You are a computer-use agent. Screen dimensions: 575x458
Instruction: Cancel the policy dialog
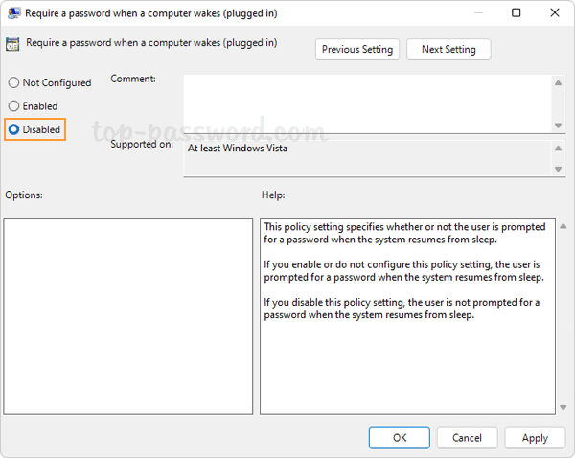[x=467, y=438]
